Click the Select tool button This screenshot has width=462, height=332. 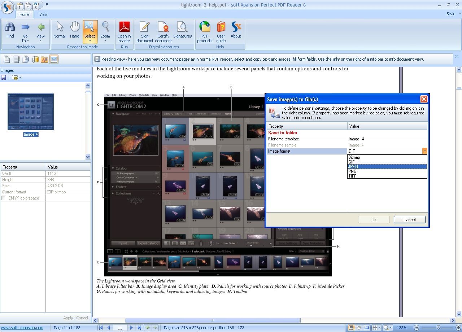(90, 32)
